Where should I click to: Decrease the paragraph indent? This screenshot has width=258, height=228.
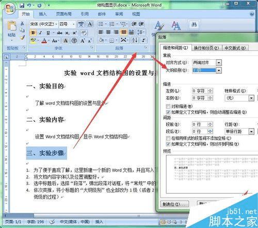click(134, 24)
